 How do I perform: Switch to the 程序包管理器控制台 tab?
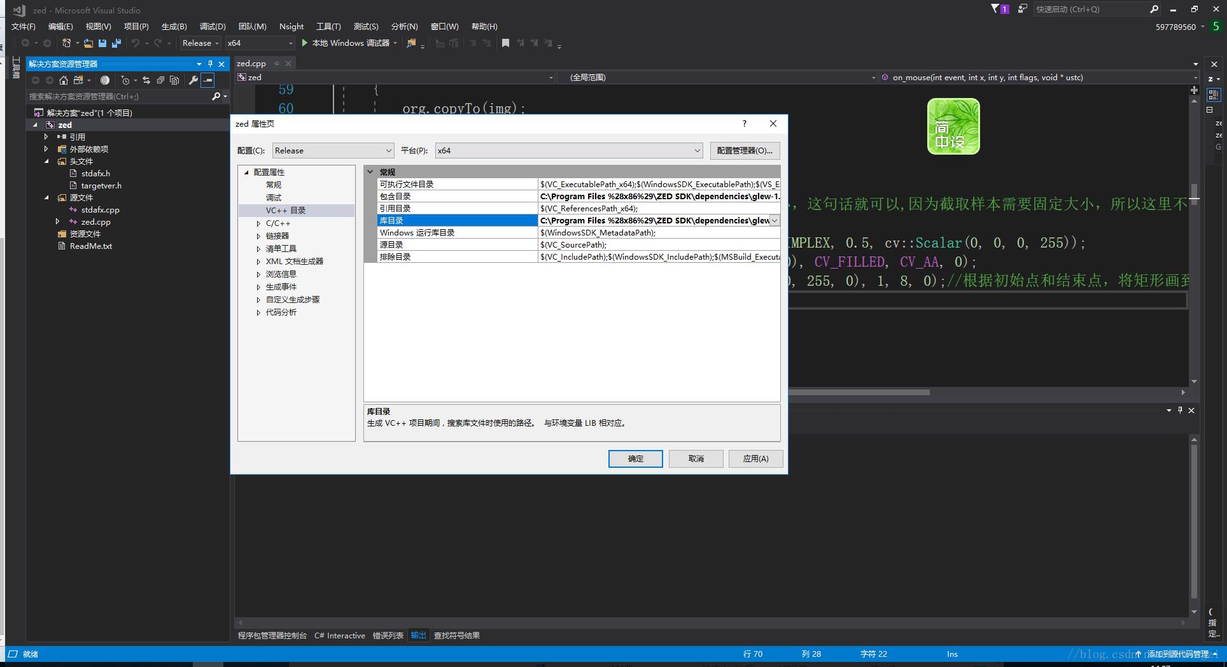pos(272,636)
